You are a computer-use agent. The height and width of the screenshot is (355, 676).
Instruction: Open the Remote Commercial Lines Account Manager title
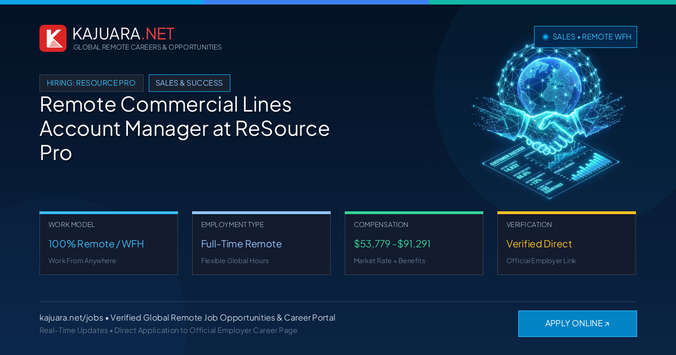(x=185, y=128)
